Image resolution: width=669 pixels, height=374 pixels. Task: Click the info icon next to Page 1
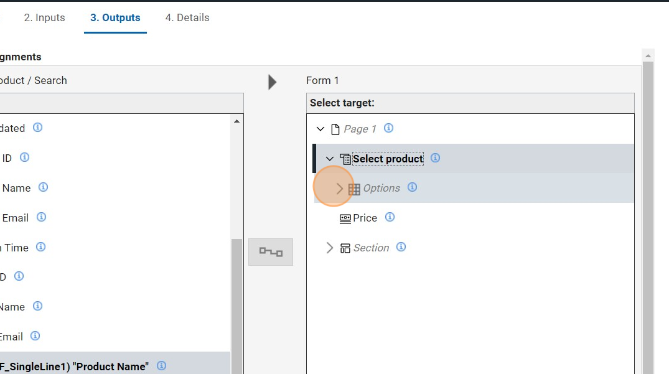(x=388, y=128)
